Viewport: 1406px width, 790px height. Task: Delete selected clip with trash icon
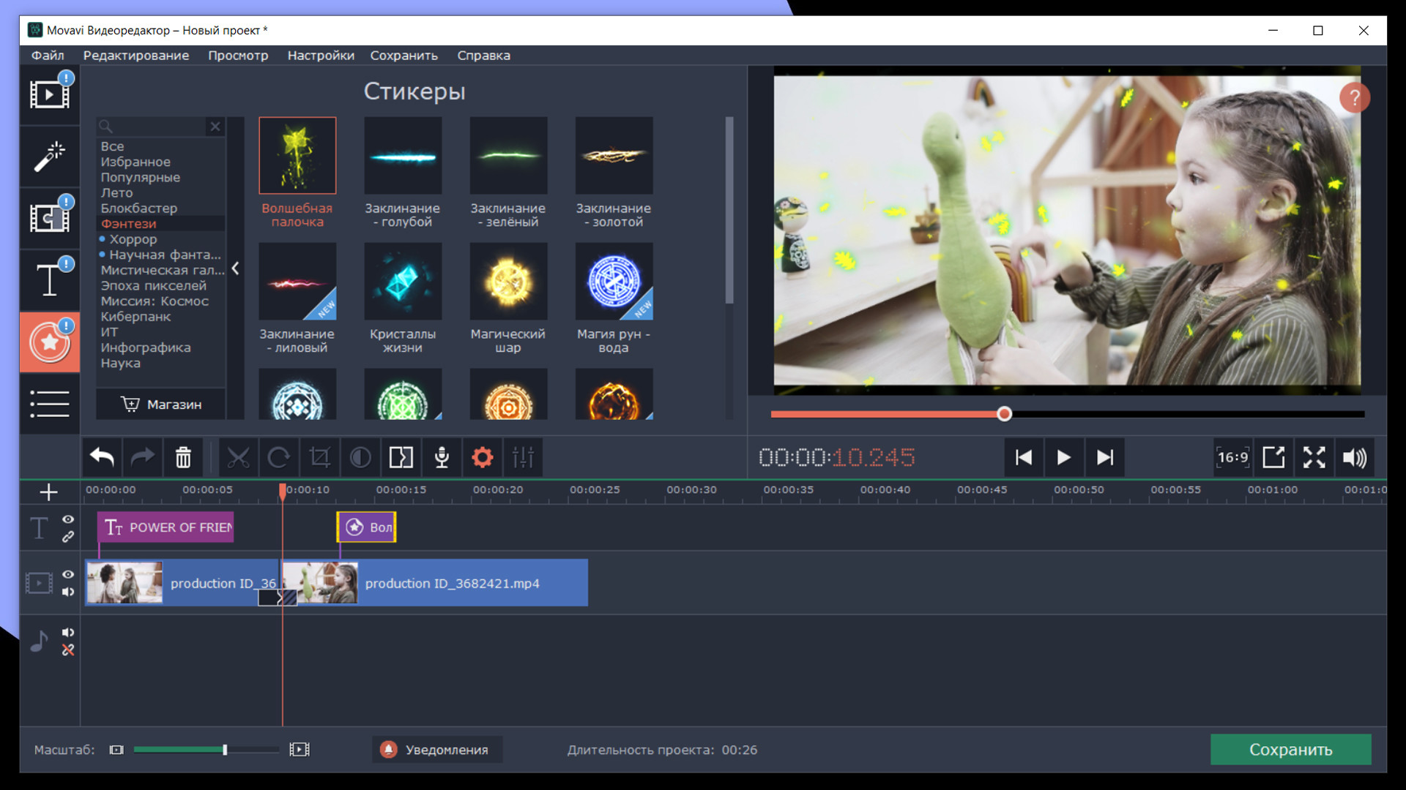[183, 458]
